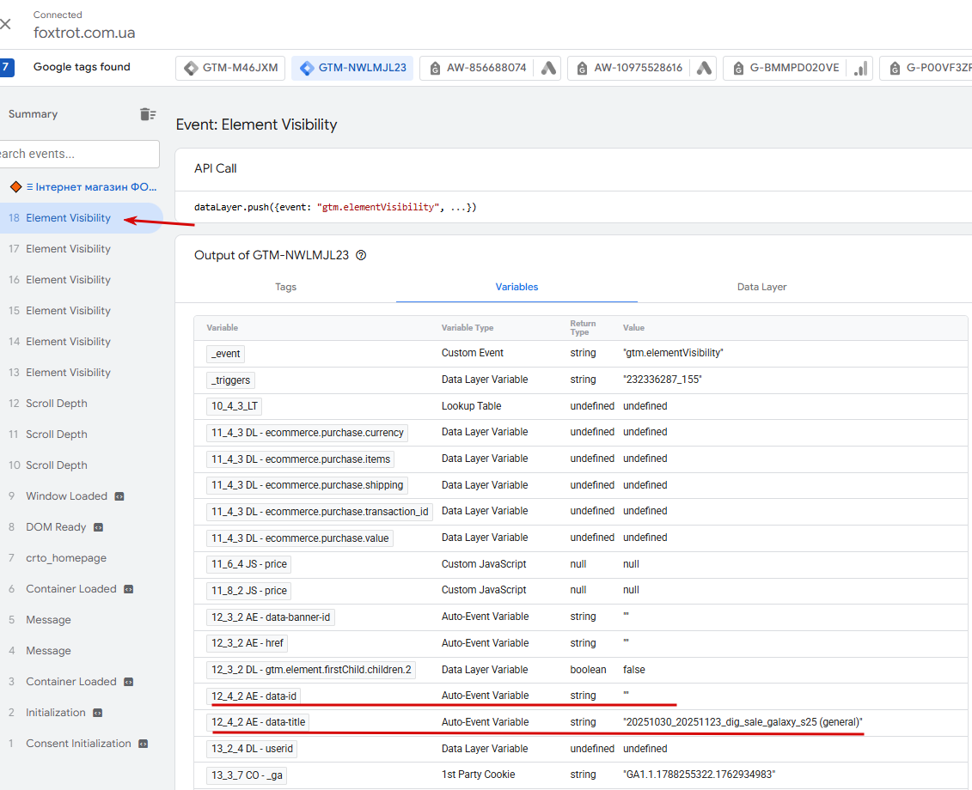
Task: Open the Data Layer tab
Action: point(761,287)
